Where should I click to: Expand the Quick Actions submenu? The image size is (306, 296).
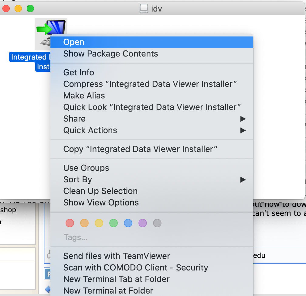click(243, 130)
